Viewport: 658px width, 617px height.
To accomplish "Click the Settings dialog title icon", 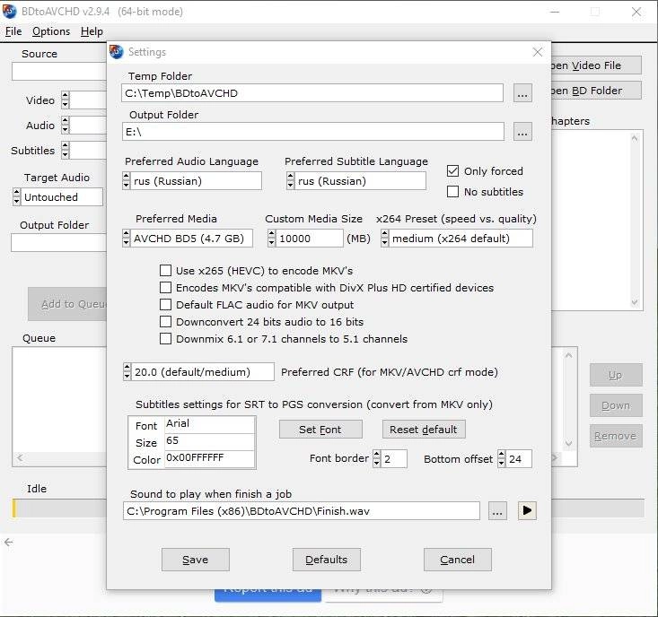I will pos(116,52).
